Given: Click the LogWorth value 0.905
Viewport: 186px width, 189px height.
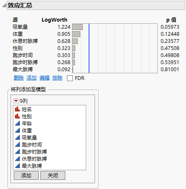Looking at the screenshot, I should [x=64, y=34].
